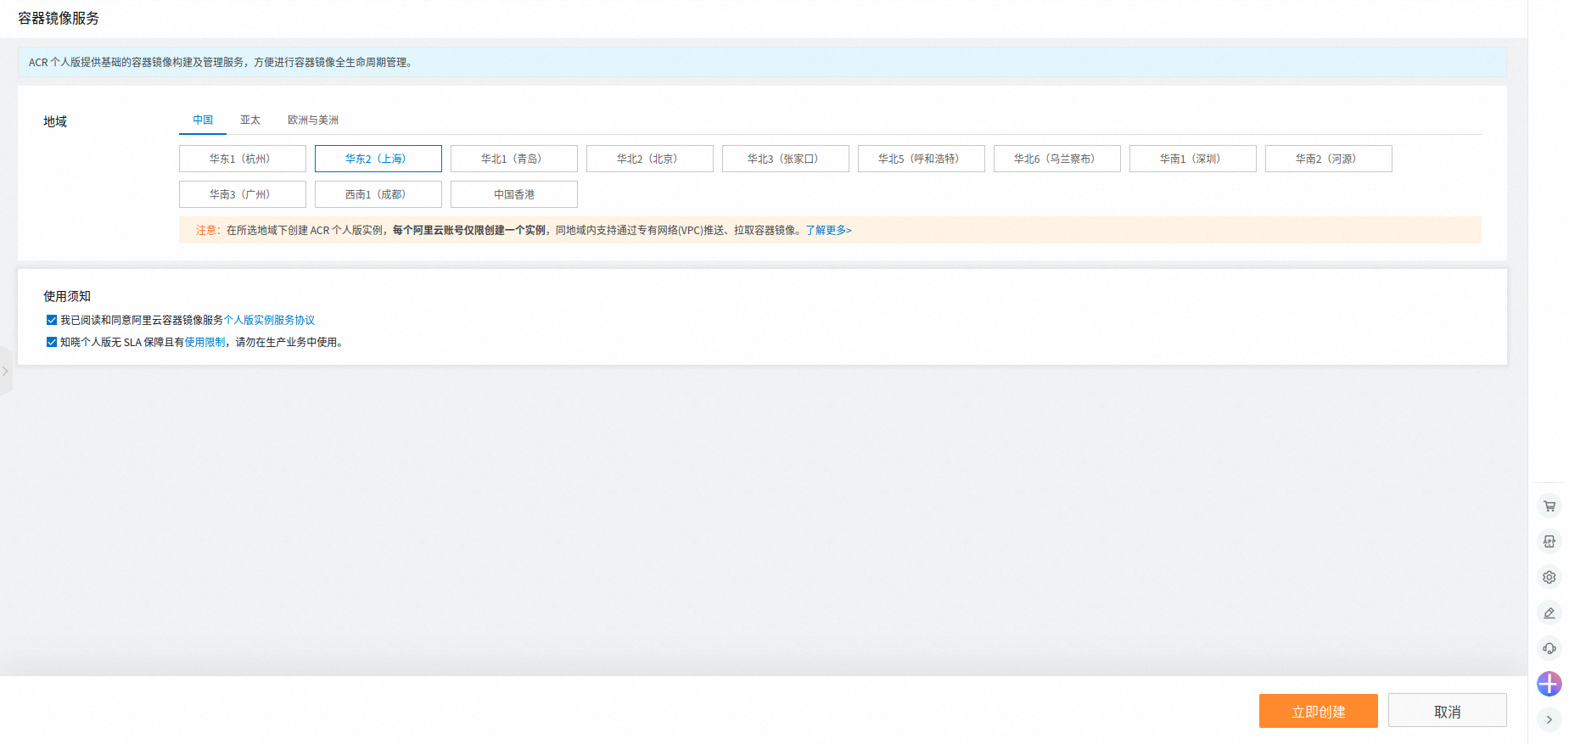The height and width of the screenshot is (744, 1569).
Task: Select region 华北1（青岛）
Action: coord(514,159)
